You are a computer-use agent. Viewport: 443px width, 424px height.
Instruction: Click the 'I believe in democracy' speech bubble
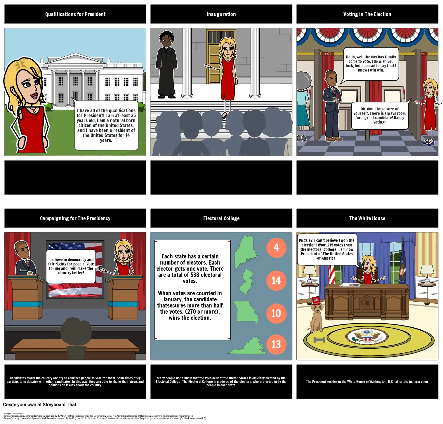(x=71, y=266)
